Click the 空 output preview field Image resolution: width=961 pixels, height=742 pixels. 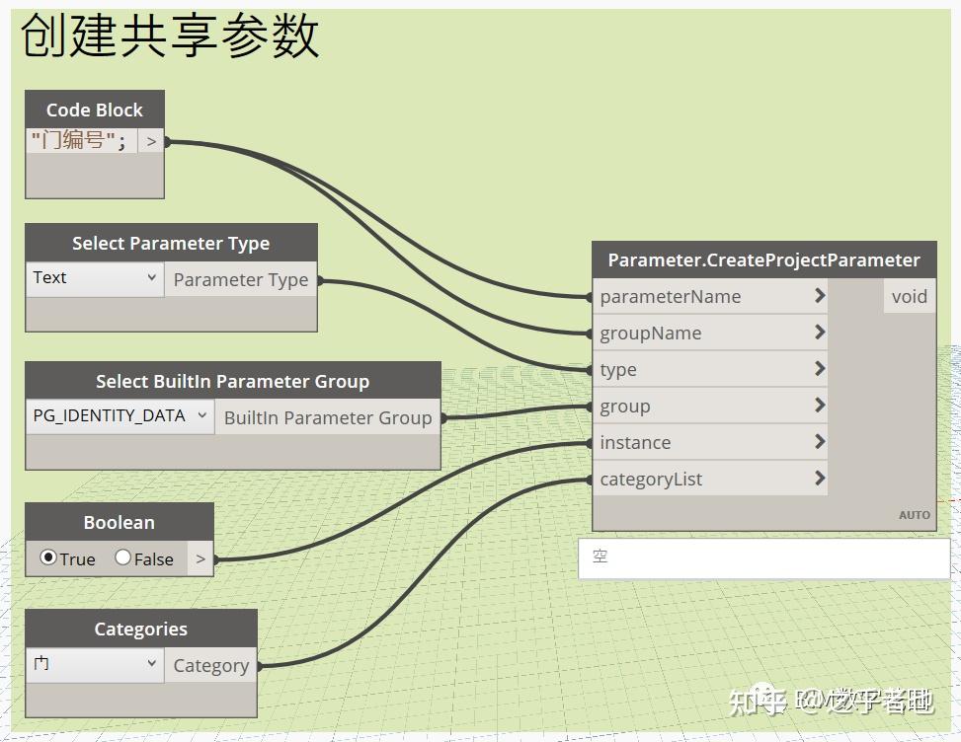[763, 558]
